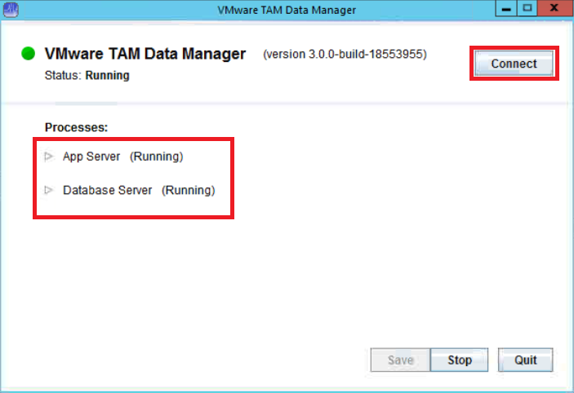Select the Database Server process label

click(107, 190)
